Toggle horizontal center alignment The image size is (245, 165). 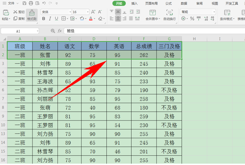pos(118,19)
